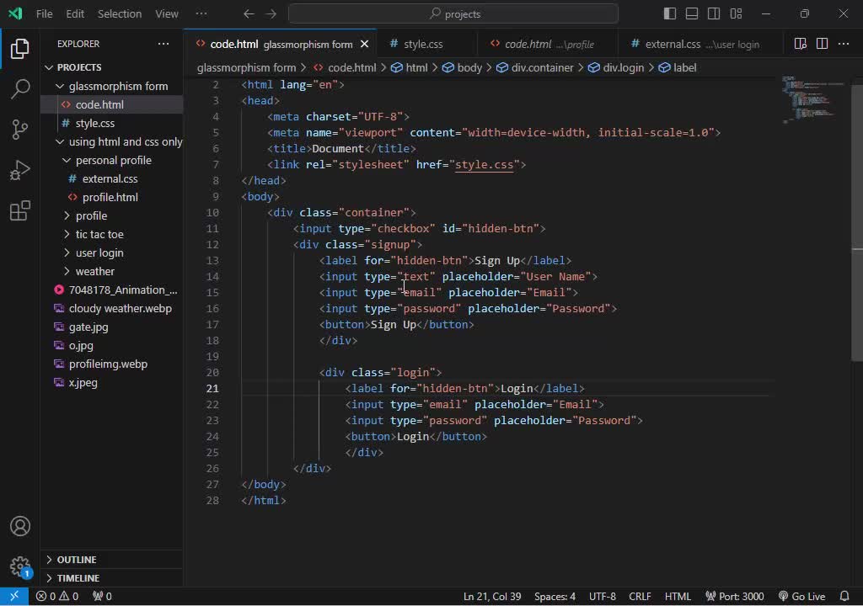863x606 pixels.
Task: Toggle the secondary side bar layout
Action: click(714, 13)
